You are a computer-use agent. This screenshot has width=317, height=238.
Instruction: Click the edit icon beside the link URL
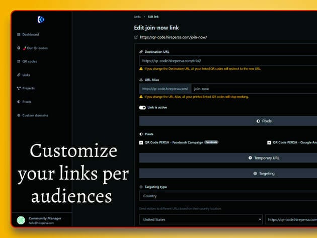[x=136, y=37]
